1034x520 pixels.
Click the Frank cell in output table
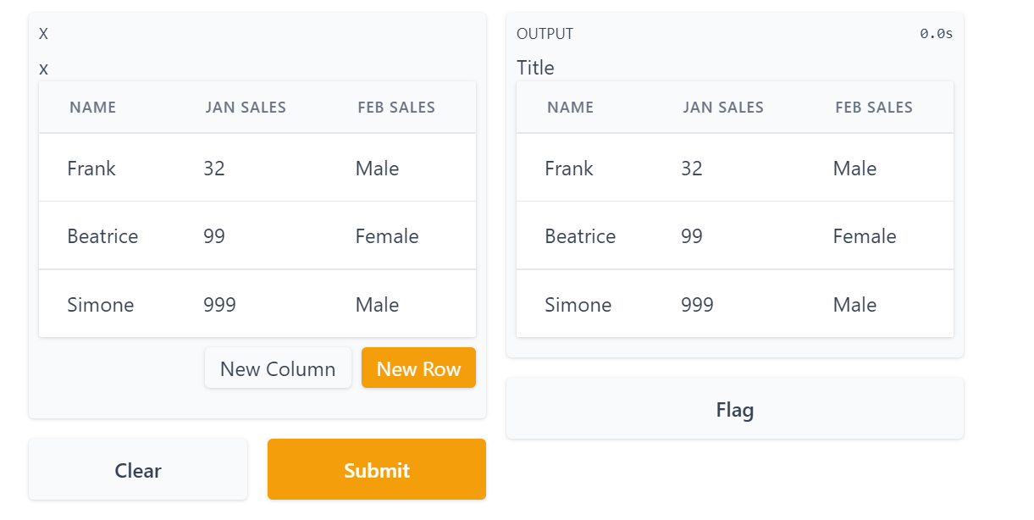pos(569,169)
